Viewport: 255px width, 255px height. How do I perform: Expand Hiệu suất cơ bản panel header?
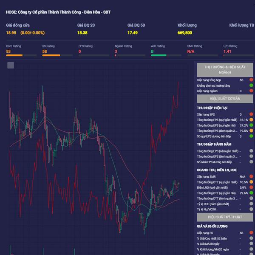coord(225,99)
